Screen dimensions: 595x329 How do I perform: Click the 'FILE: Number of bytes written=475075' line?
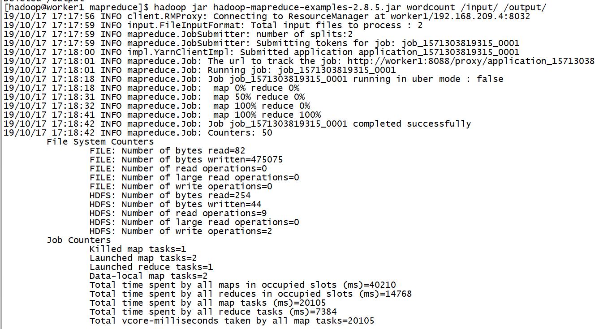pyautogui.click(x=186, y=159)
